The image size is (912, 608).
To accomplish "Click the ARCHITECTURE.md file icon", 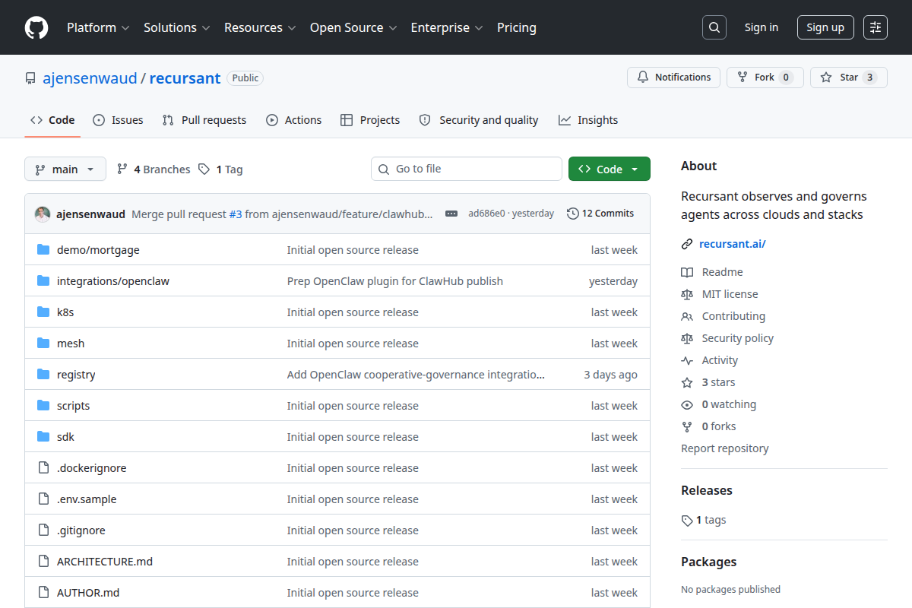I will (43, 562).
